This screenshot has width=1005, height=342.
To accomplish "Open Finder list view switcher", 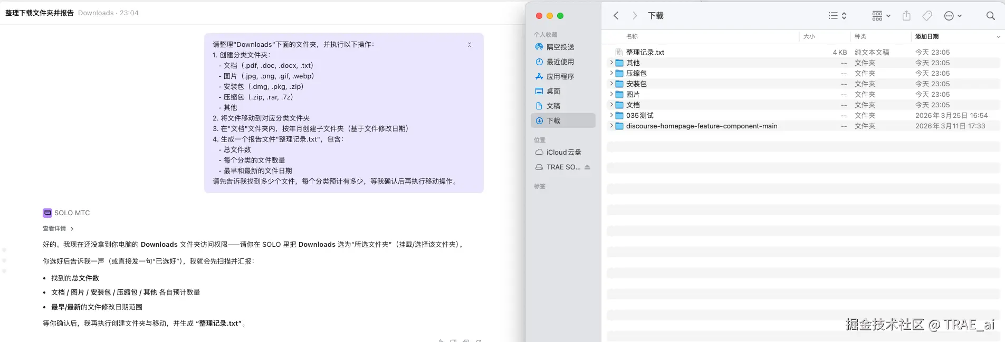I will coord(838,16).
